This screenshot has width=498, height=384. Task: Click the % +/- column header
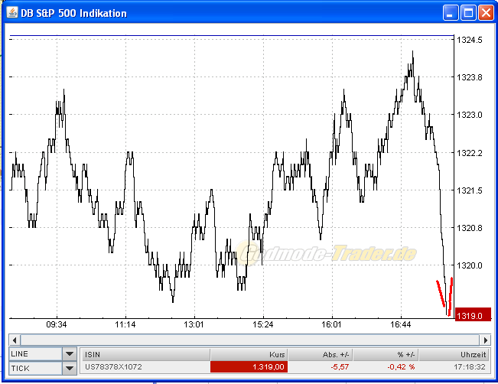[386, 354]
